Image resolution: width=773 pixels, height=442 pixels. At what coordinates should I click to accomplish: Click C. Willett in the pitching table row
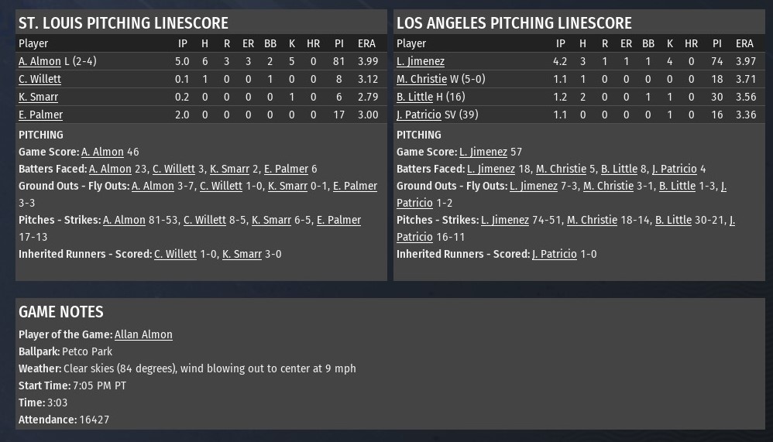(40, 79)
